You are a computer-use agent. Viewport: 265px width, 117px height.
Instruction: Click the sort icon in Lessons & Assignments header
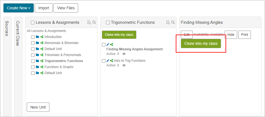[89, 22]
